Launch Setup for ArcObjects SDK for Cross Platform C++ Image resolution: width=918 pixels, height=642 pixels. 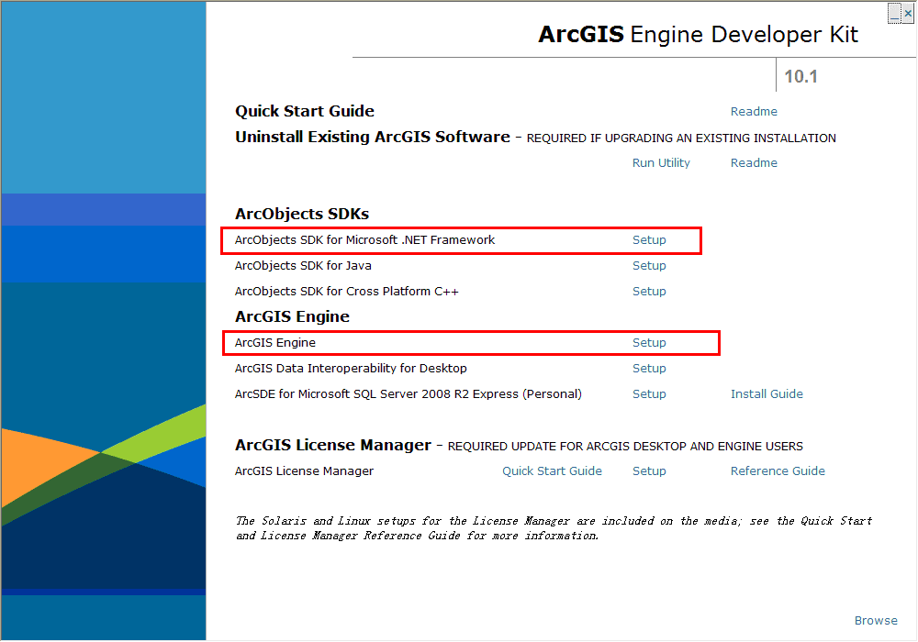pyautogui.click(x=649, y=291)
